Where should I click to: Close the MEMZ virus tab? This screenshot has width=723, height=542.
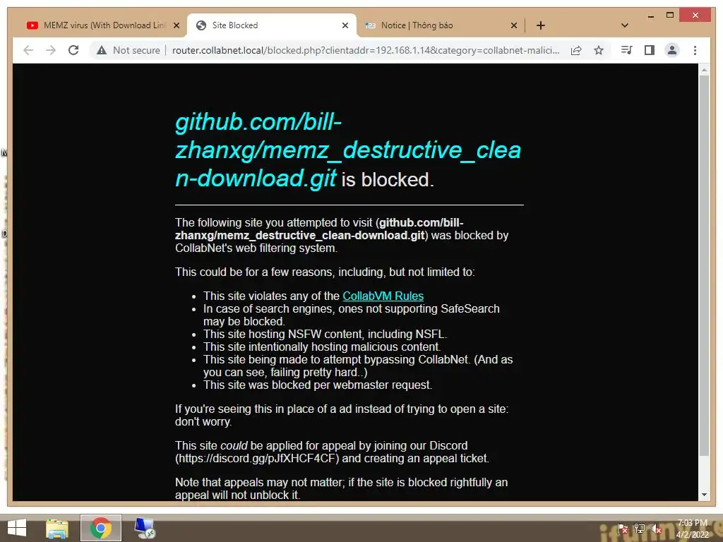click(176, 25)
